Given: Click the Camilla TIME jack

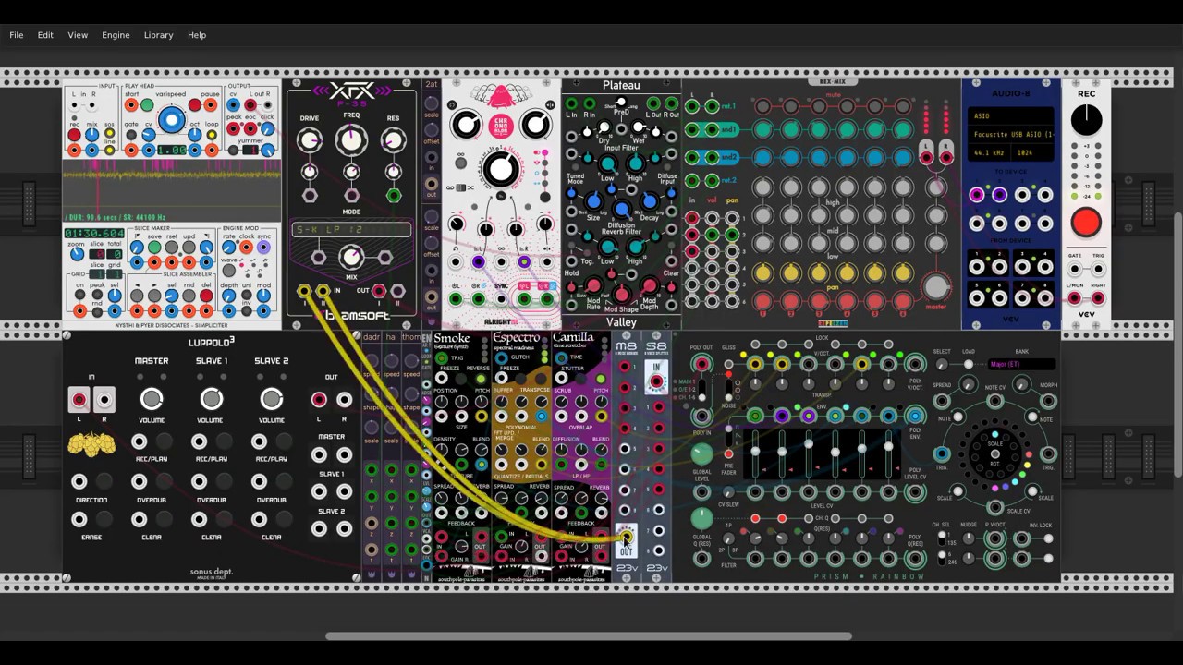Looking at the screenshot, I should [x=560, y=358].
